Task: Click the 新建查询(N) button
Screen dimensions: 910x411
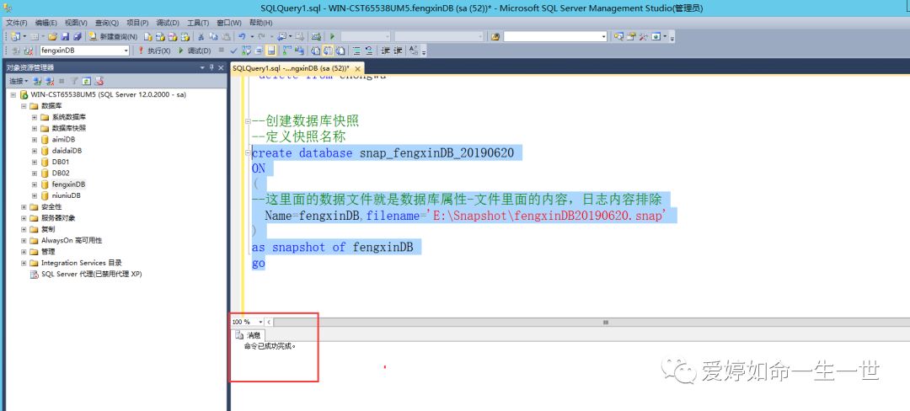Action: 113,36
